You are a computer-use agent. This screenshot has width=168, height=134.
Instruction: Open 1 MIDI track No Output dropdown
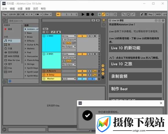[69, 47]
